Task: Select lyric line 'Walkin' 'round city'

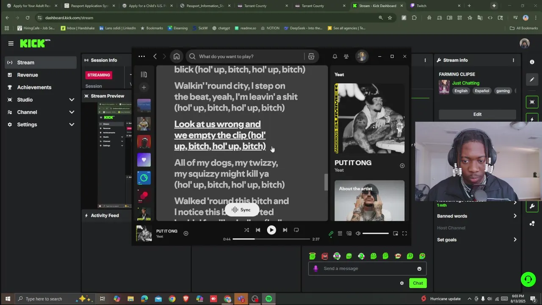Action: click(236, 97)
